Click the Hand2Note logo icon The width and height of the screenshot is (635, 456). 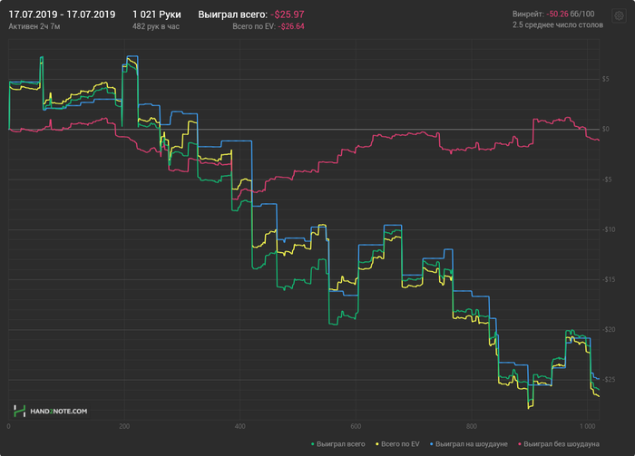[x=18, y=411]
